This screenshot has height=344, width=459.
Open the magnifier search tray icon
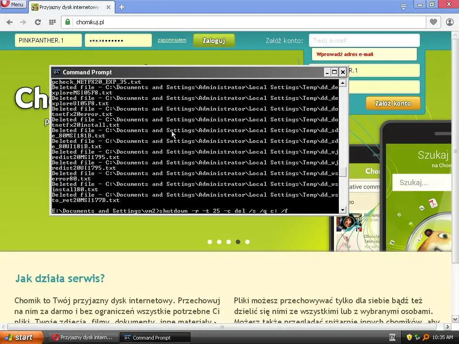click(x=426, y=338)
